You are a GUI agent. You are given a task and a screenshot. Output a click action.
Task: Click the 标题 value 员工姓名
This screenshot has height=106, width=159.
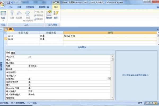69,66
